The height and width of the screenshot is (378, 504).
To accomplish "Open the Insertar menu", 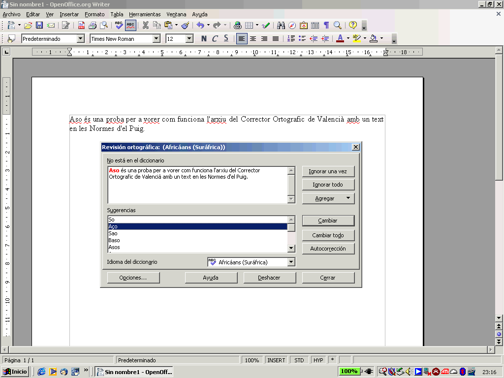I will (69, 14).
